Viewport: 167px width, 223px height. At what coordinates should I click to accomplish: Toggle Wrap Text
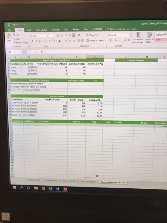[x=92, y=35]
